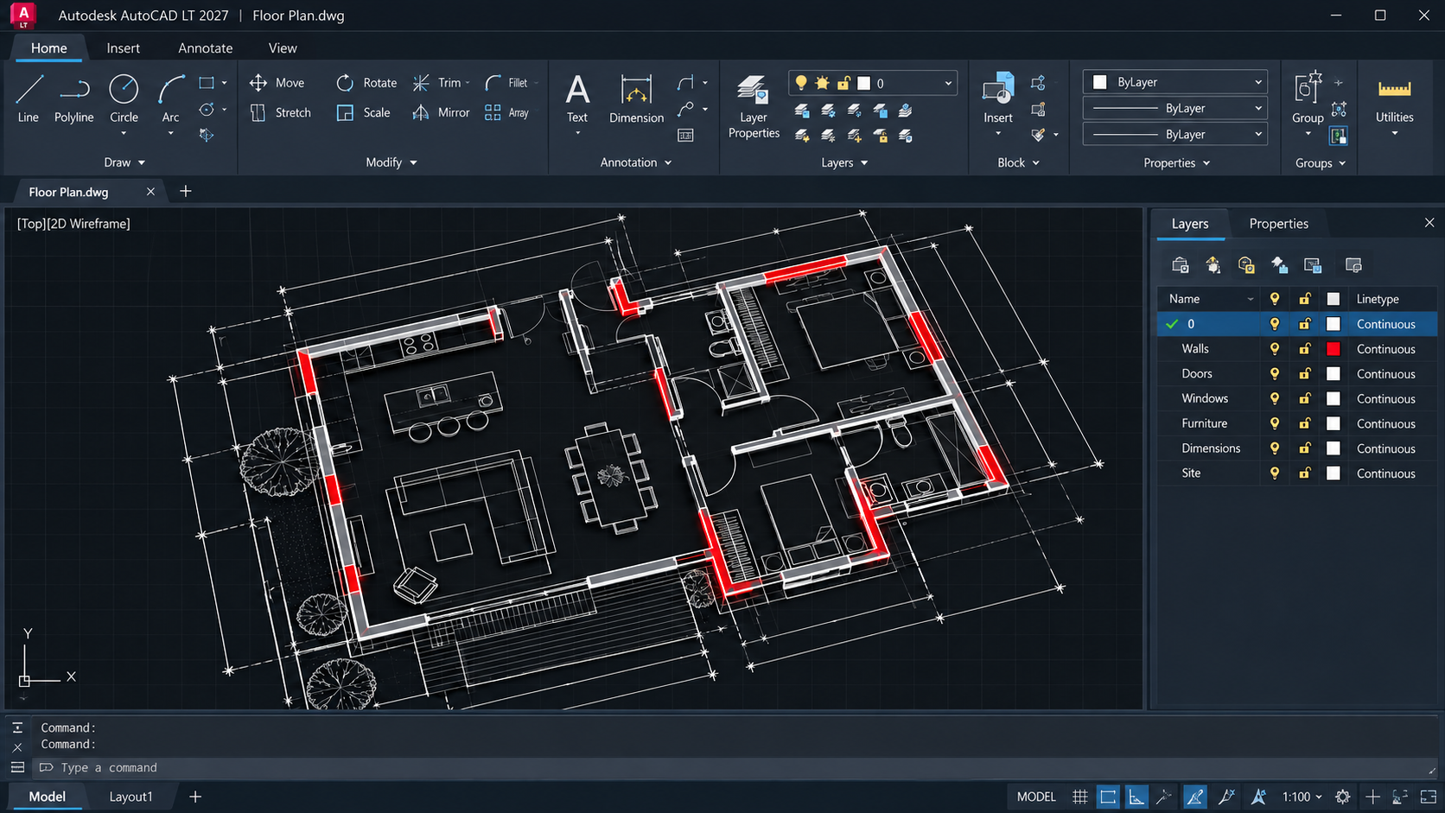Use the Mirror tool
Viewport: 1445px width, 813px height.
pos(441,112)
